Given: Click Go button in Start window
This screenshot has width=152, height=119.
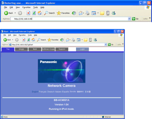Looking at the screenshot, I should point(111,45).
